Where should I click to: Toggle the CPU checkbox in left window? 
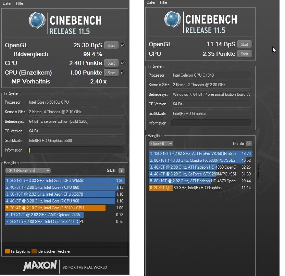click(x=123, y=63)
